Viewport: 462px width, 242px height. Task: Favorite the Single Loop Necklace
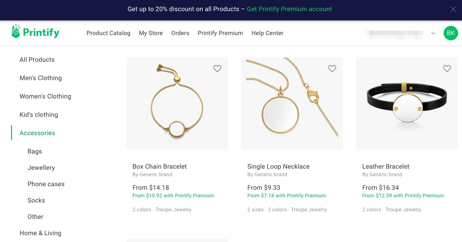[x=332, y=68]
